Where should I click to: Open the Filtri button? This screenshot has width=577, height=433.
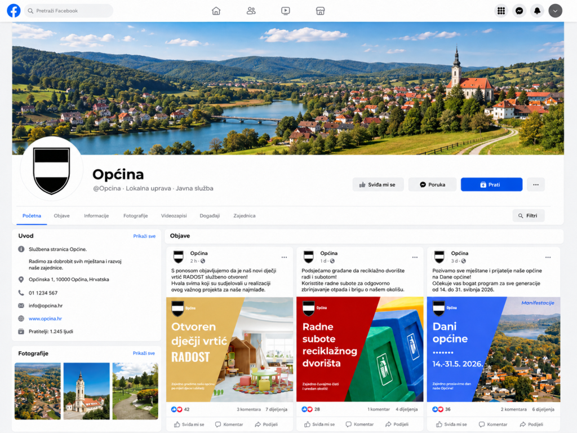[x=528, y=216]
